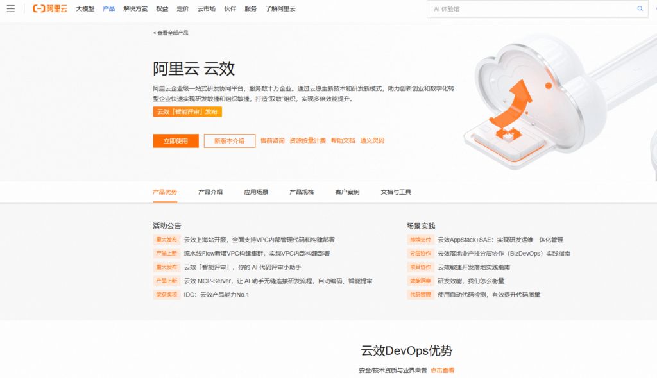
Task: Click the search magnifier icon
Action: (x=640, y=8)
